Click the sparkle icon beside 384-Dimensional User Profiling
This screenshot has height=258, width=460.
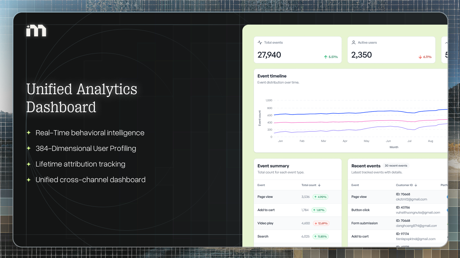click(28, 148)
